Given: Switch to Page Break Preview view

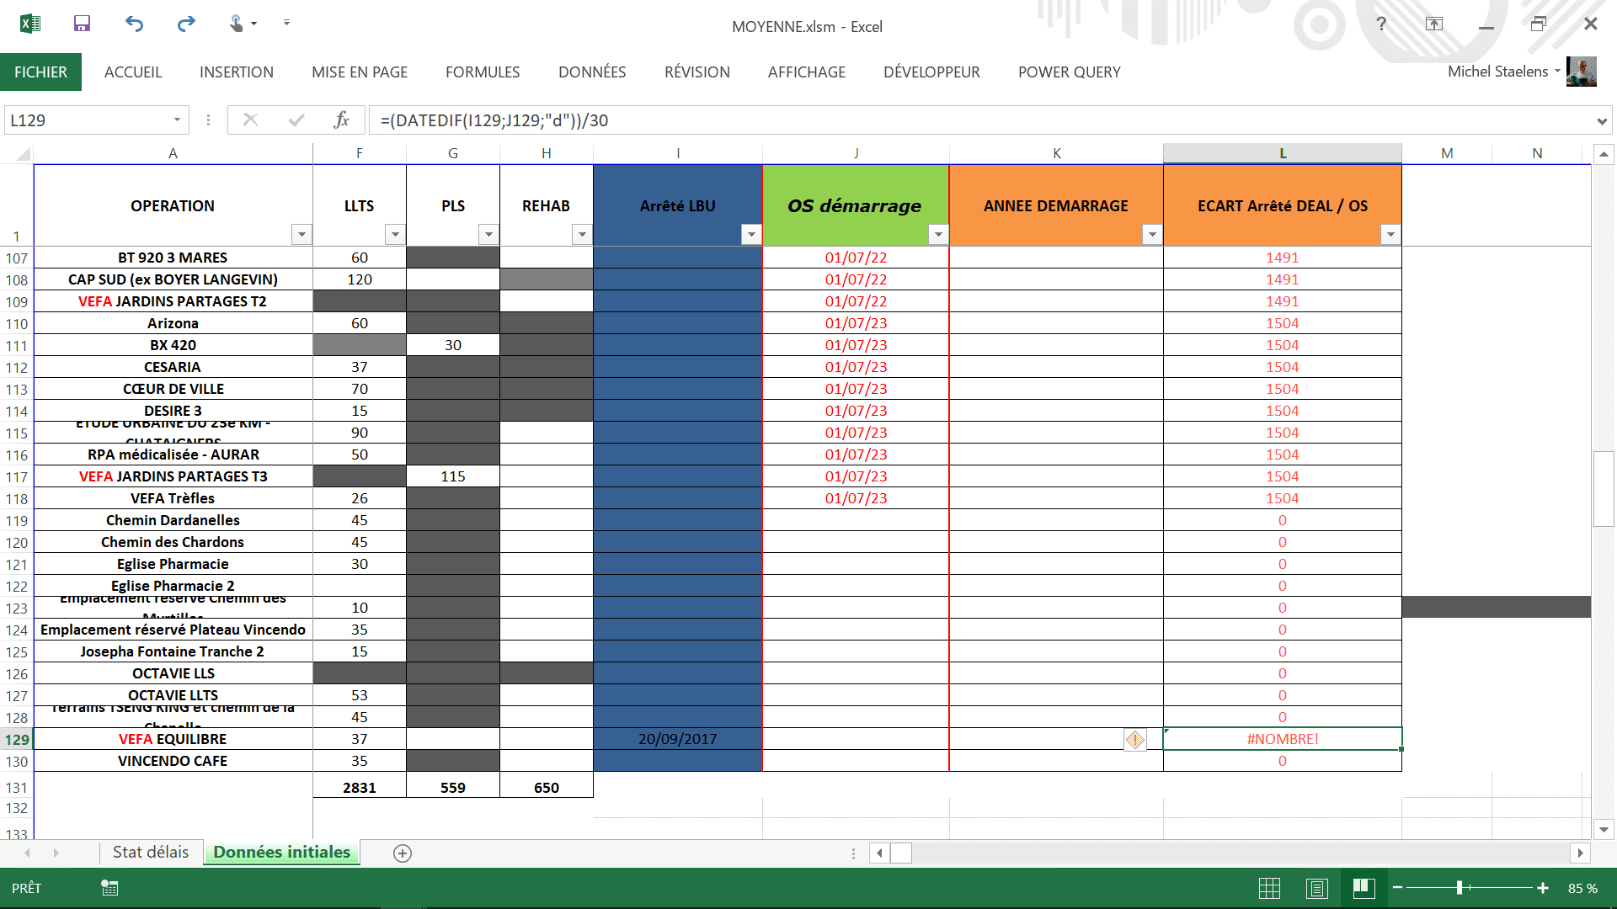Looking at the screenshot, I should click(x=1364, y=888).
